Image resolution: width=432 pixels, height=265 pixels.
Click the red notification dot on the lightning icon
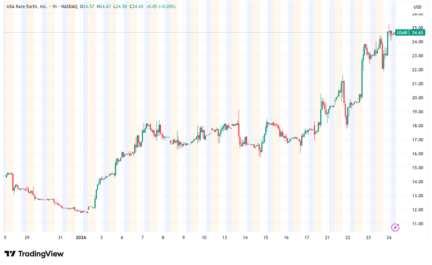(x=398, y=224)
